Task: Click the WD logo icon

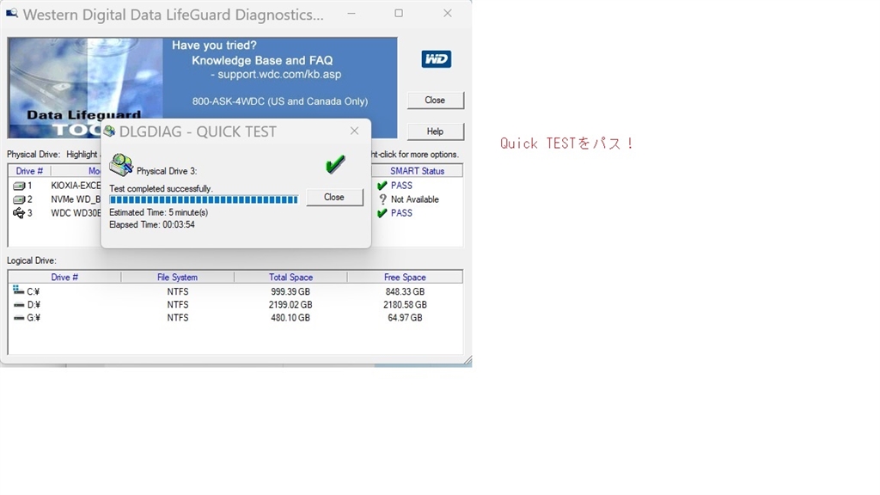Action: pos(436,59)
